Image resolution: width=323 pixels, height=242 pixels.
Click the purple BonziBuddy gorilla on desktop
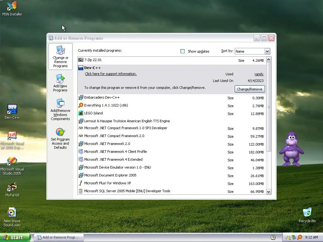click(x=291, y=149)
